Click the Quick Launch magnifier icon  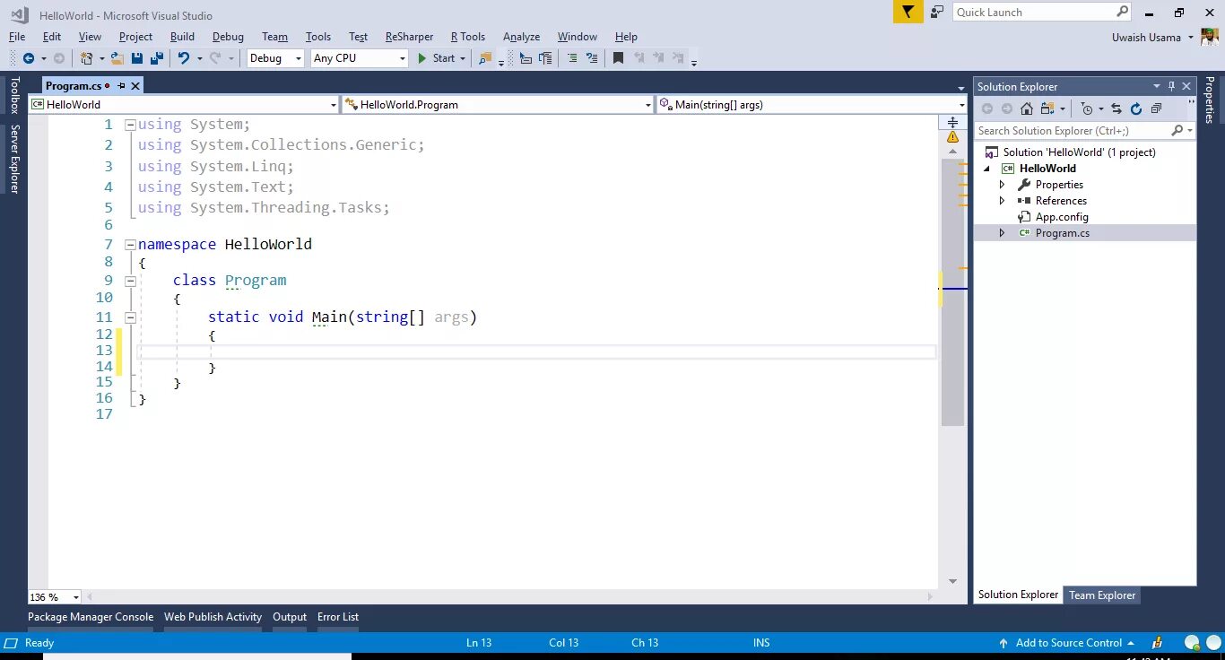click(1122, 12)
